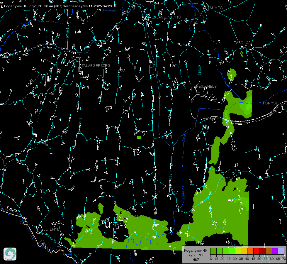Click the brown 55-60 dBZ swatch
The width and height of the screenshot is (287, 264).
pos(269,251)
